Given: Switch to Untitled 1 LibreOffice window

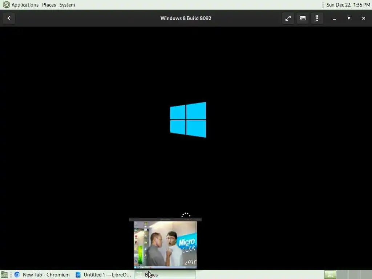Looking at the screenshot, I should tap(104, 275).
